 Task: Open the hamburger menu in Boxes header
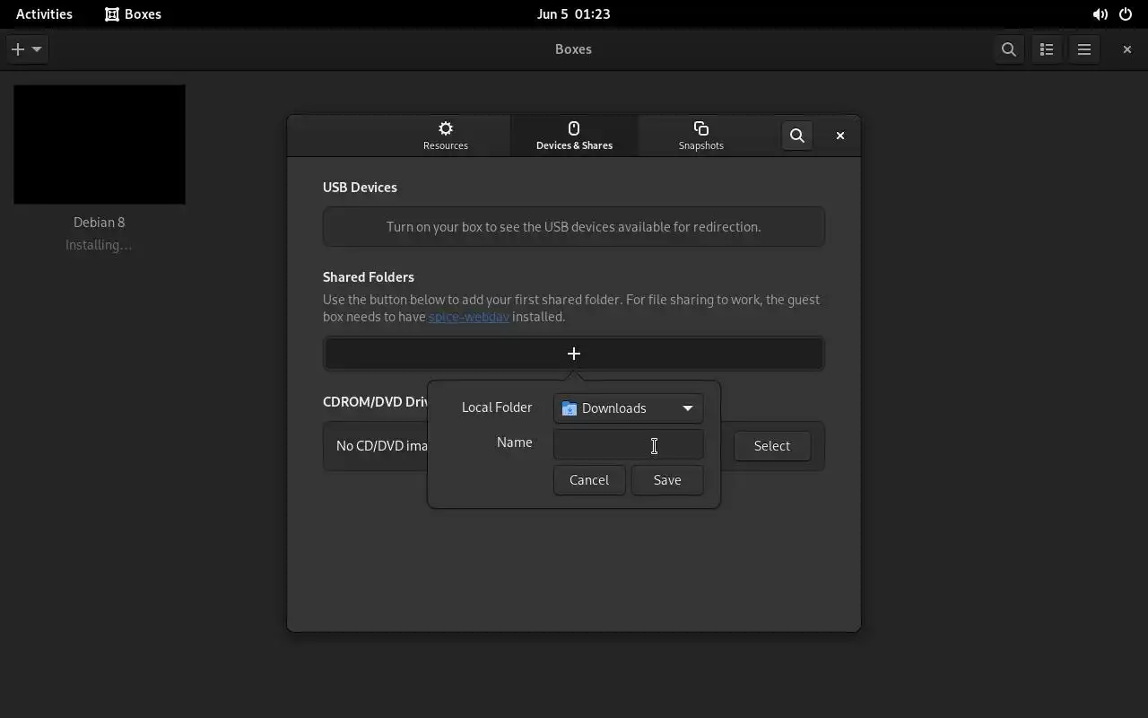[1084, 49]
